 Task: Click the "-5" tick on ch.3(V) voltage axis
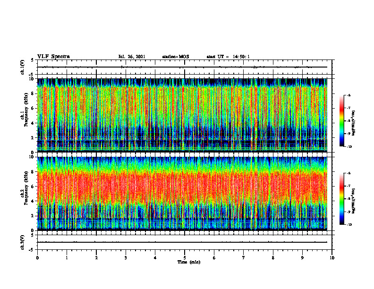(32, 250)
